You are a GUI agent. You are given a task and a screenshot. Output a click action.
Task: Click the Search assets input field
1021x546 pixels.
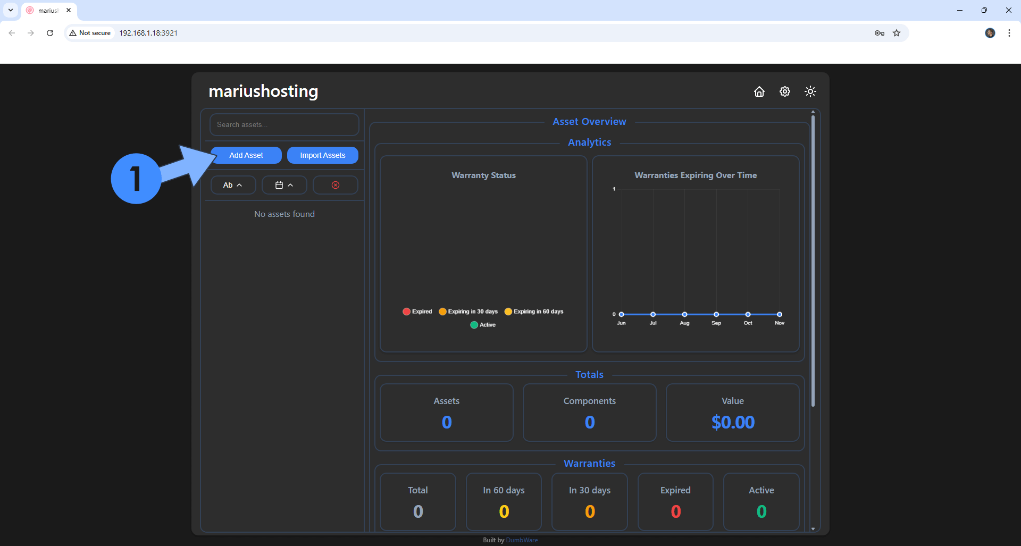click(x=284, y=124)
